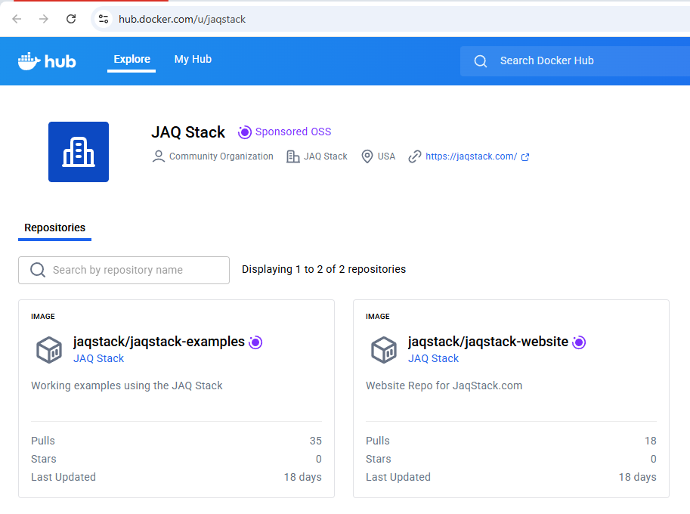Viewport: 690px width, 514px height.
Task: Open the My Hub tab
Action: [193, 59]
